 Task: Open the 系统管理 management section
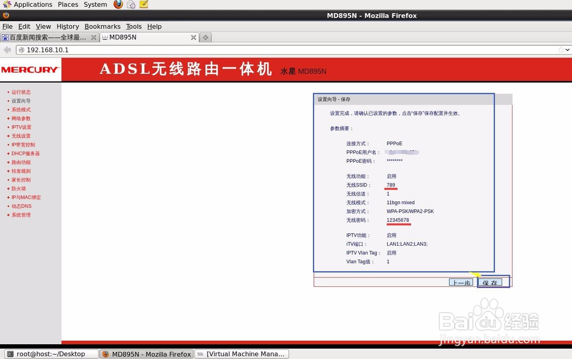(x=21, y=215)
